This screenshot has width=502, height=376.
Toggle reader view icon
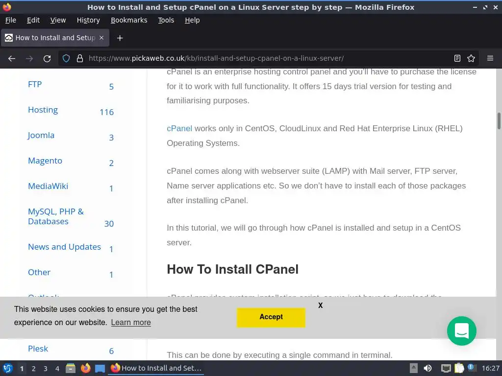coord(457,58)
